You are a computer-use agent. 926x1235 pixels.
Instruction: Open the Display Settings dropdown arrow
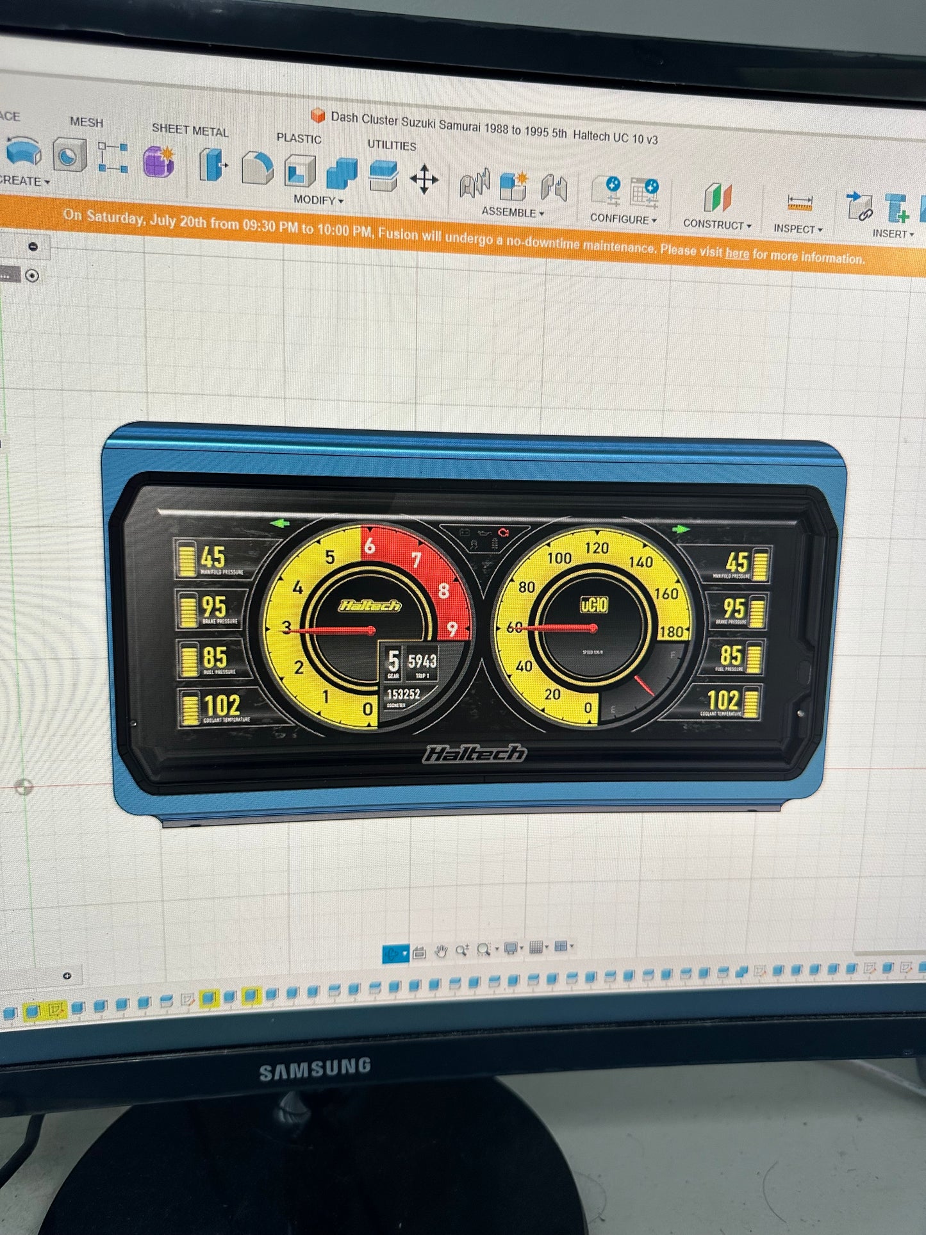click(x=522, y=947)
